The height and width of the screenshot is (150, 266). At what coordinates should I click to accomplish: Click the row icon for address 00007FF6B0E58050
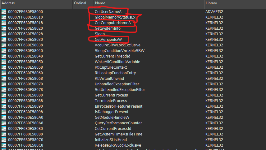tap(4, 62)
